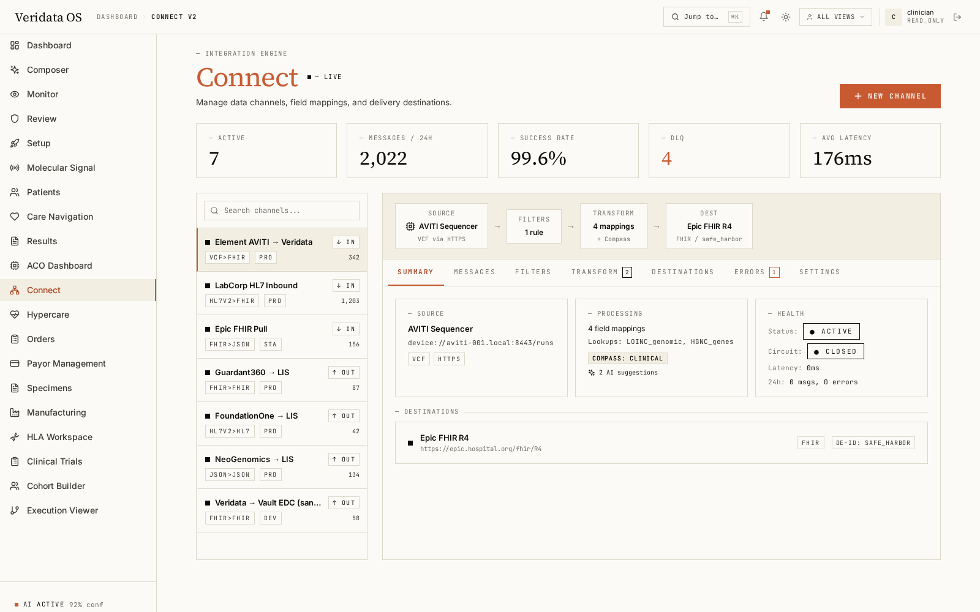Click the Results document icon

point(15,241)
